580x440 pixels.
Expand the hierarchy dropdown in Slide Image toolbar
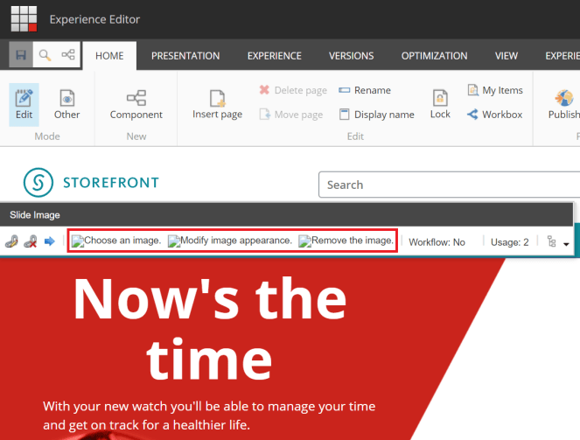click(x=557, y=242)
